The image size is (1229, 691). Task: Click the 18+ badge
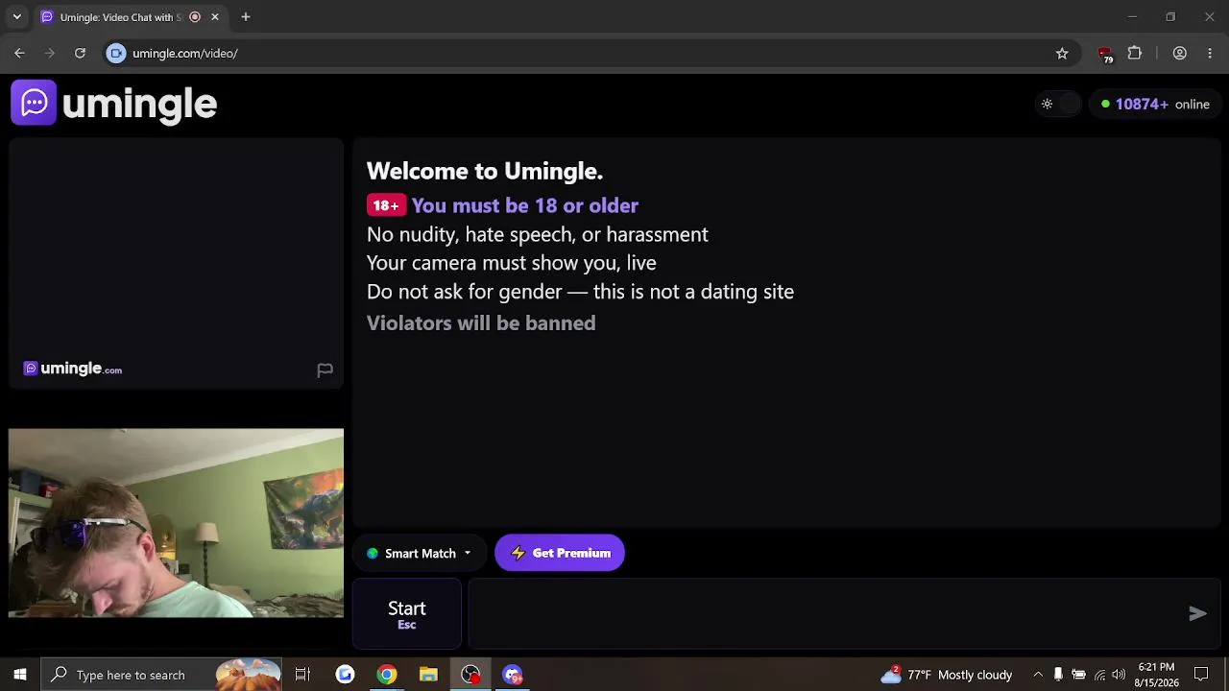386,205
